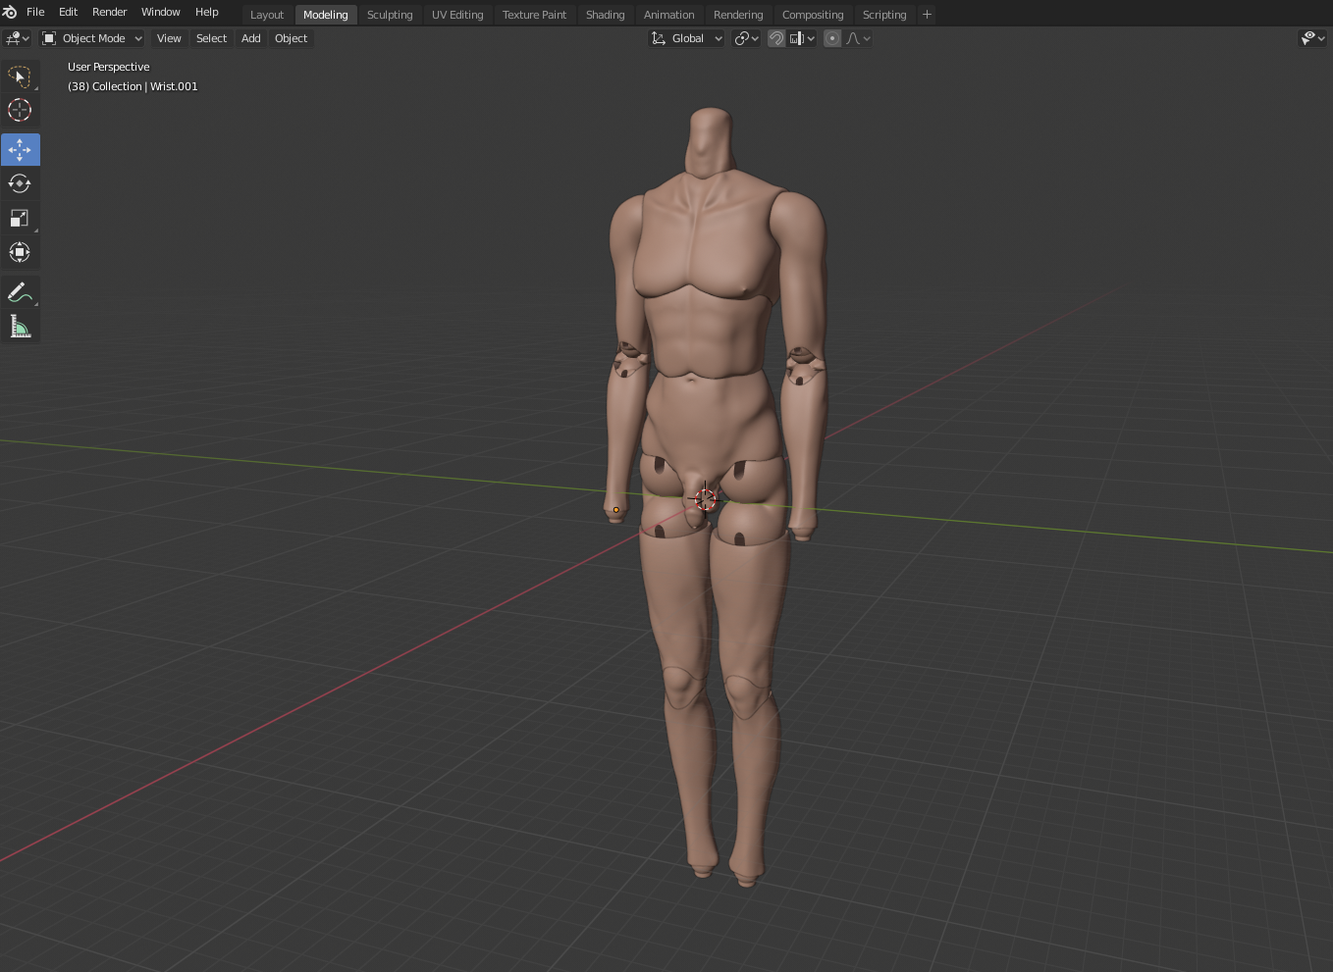The image size is (1333, 972).
Task: Switch to the UV Editing workspace tab
Action: pos(457,15)
